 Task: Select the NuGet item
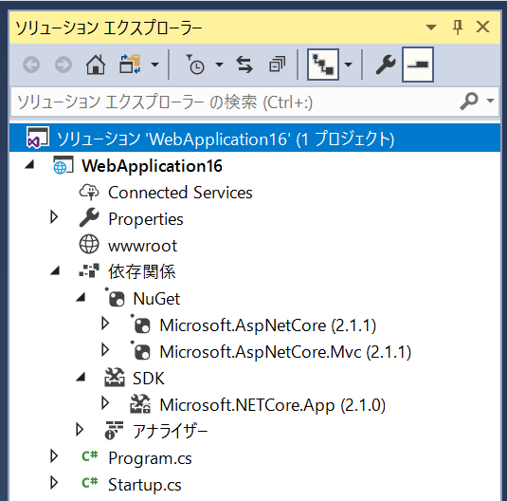tap(156, 299)
